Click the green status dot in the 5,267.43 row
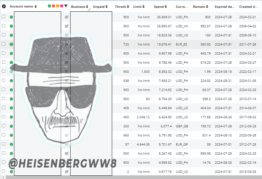Image resolution: width=262 pixels, height=179 pixels. (x=11, y=153)
